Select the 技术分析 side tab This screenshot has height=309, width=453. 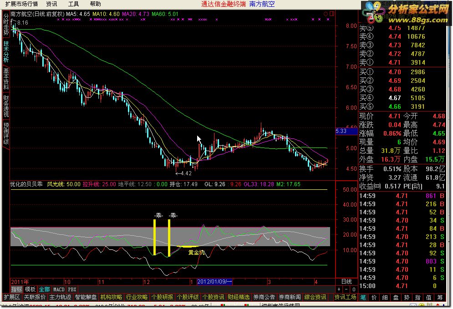[x=6, y=52]
